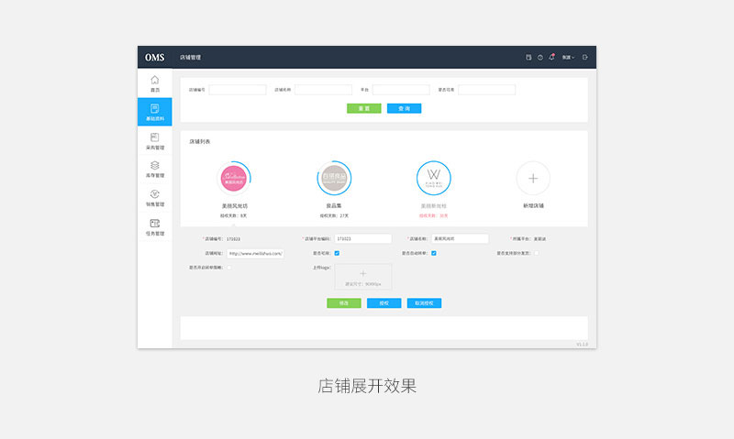Open 任务管理 in the sidebar
Image resolution: width=734 pixels, height=439 pixels.
(154, 227)
